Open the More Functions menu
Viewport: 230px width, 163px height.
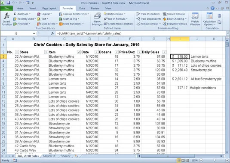(71, 24)
